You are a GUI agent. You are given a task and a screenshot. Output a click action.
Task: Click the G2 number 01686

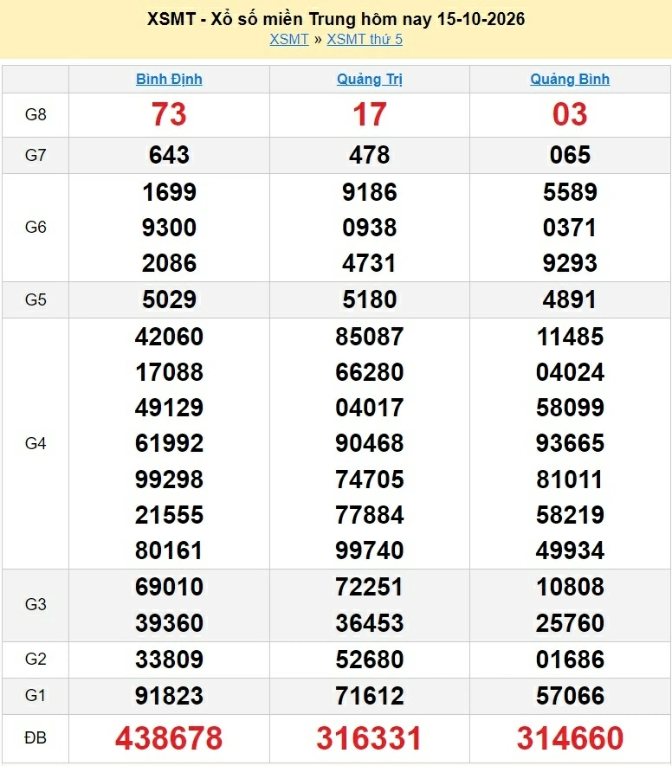point(570,660)
